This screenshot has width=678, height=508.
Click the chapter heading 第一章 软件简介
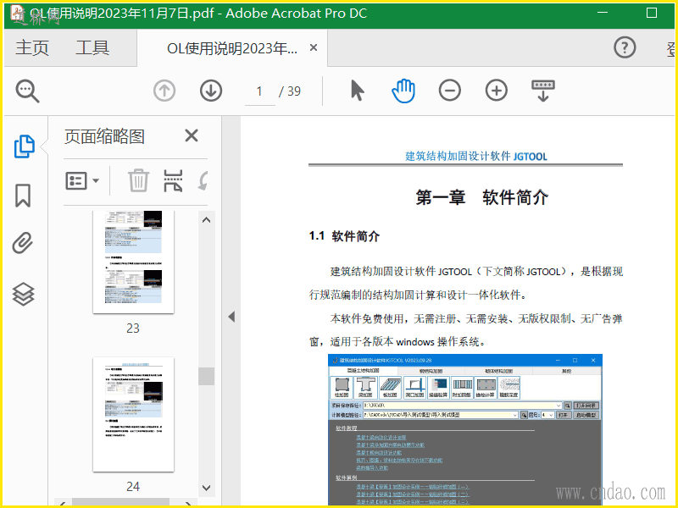481,197
